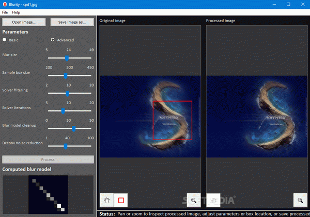Minimize the Blurity window
This screenshot has width=310, height=217.
coord(274,4)
